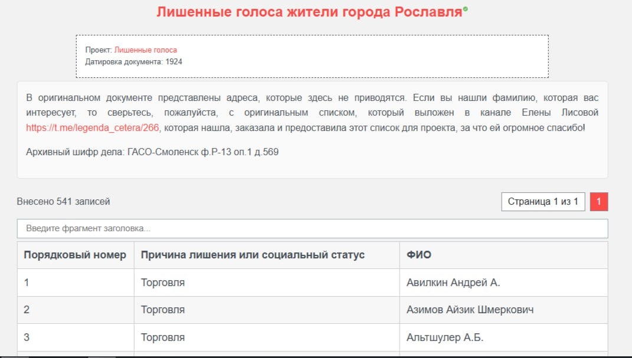The width and height of the screenshot is (632, 358).
Task: Click Торговля in row 3
Action: coord(163,337)
